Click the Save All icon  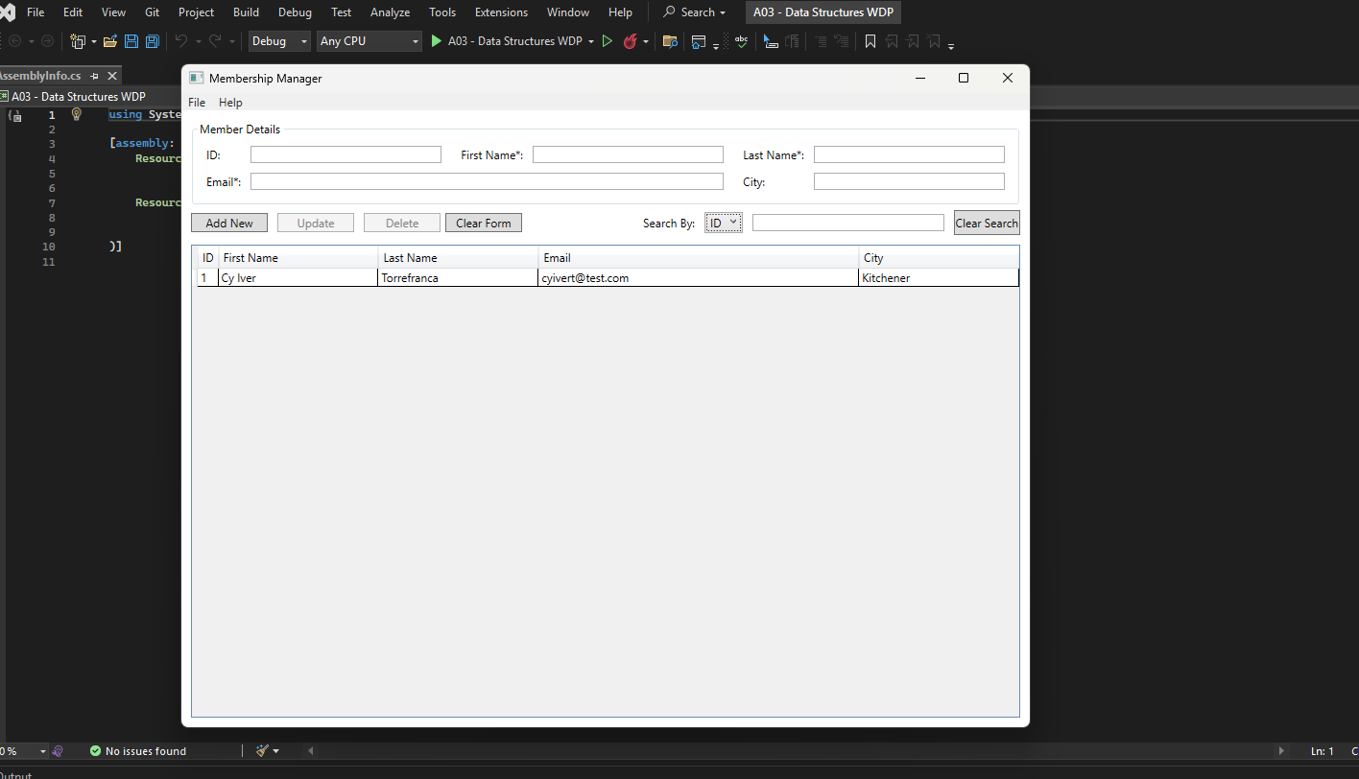152,41
